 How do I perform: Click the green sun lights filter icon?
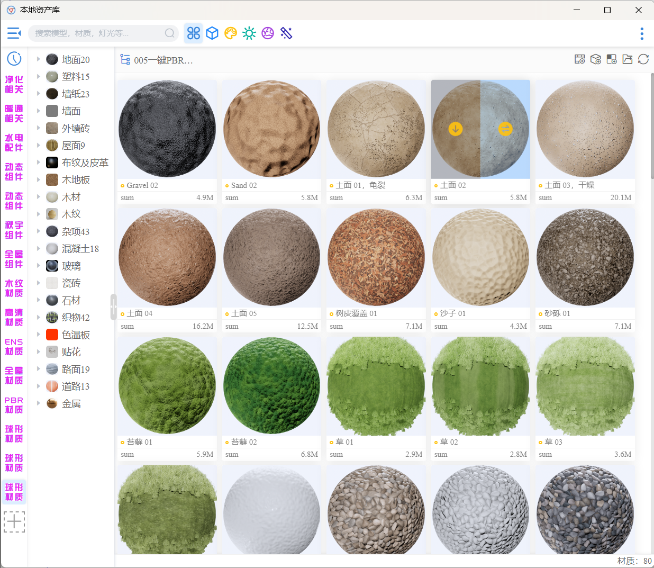tap(249, 33)
